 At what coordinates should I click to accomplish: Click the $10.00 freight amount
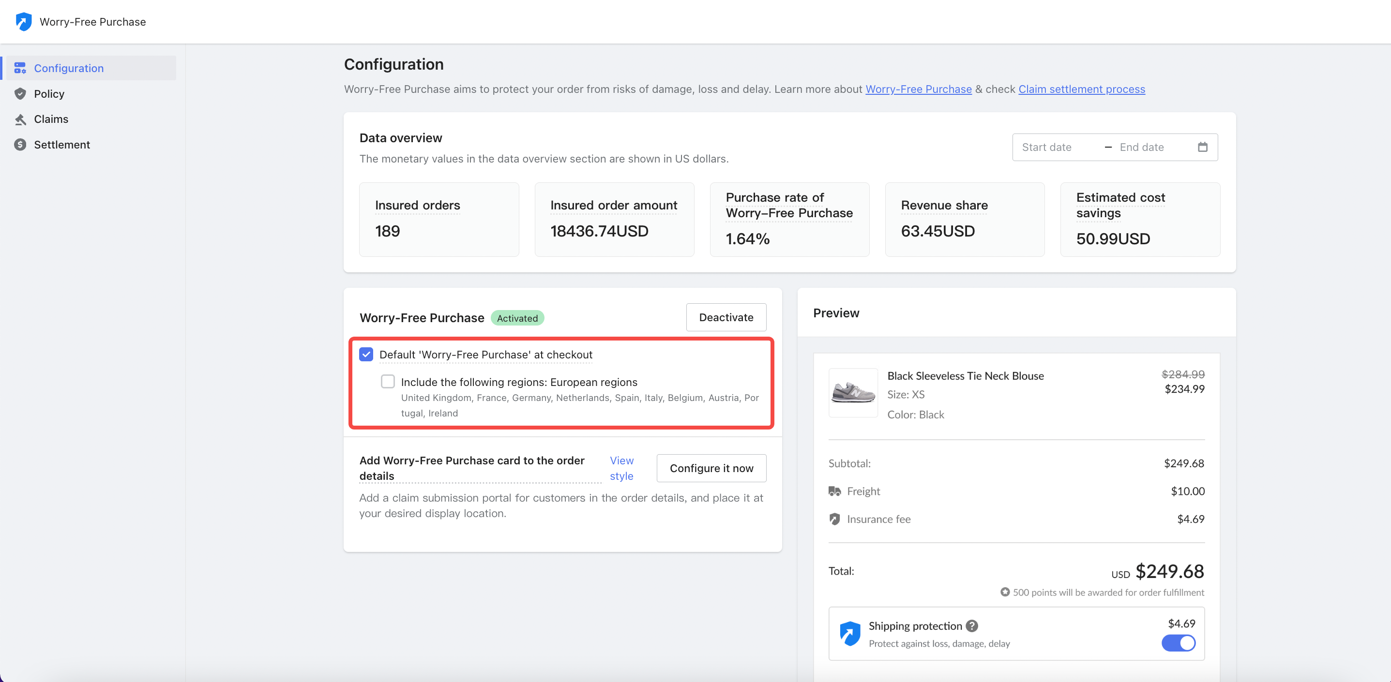1187,491
